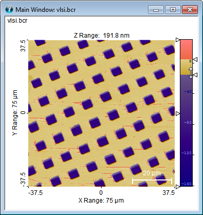Click the vlsi.bcr file name label
Image resolution: width=203 pixels, height=215 pixels.
(x=17, y=21)
